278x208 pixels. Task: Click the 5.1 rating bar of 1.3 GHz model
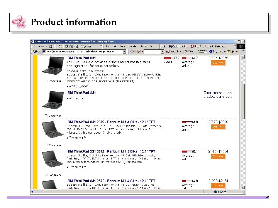tap(187, 152)
